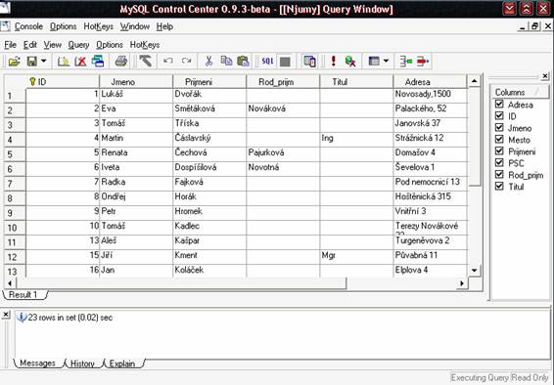Viewport: 554px width, 385px height.
Task: Switch to the Explain tab
Action: point(122,364)
